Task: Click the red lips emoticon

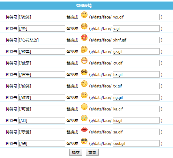Action: coord(84,130)
